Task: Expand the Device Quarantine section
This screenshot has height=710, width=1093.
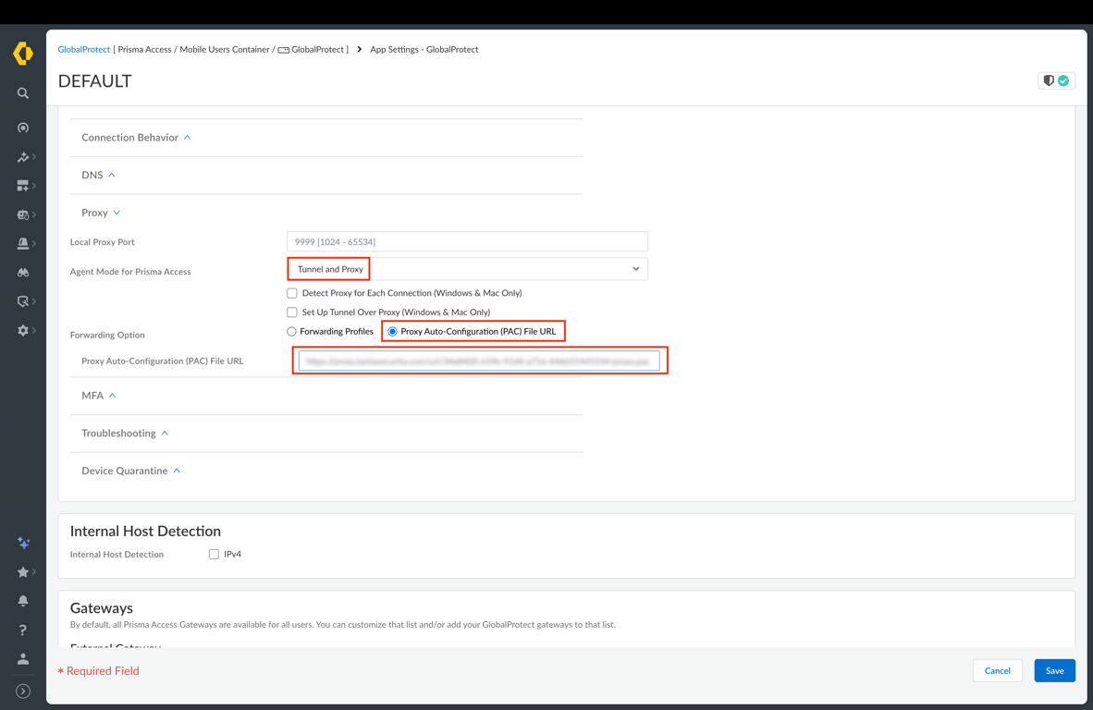Action: pyautogui.click(x=131, y=471)
